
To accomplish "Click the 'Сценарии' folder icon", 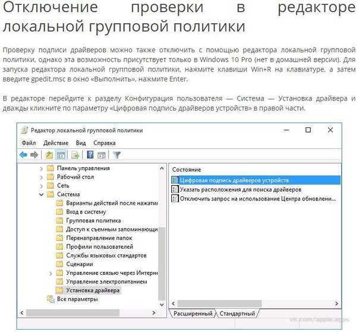I will pos(59,264).
